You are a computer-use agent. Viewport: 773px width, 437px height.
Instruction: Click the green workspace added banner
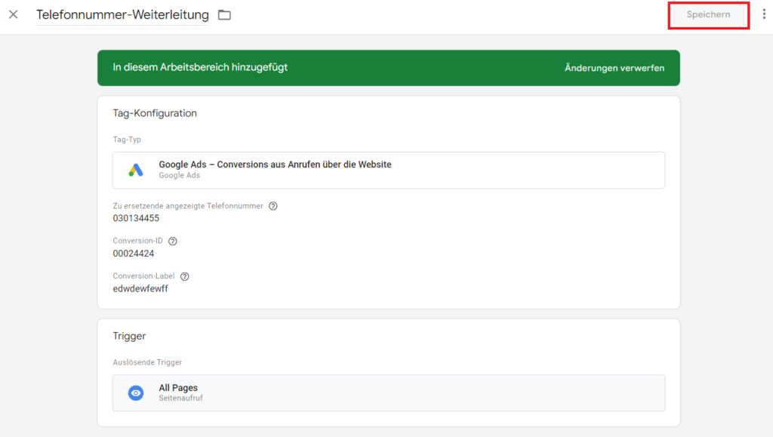click(x=389, y=68)
